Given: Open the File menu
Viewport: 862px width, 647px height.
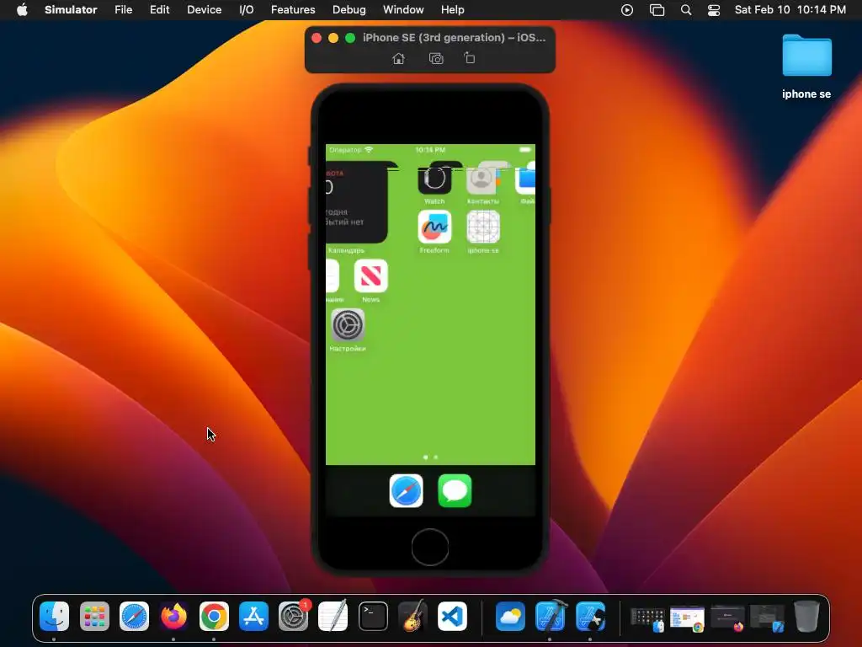Looking at the screenshot, I should [x=123, y=10].
